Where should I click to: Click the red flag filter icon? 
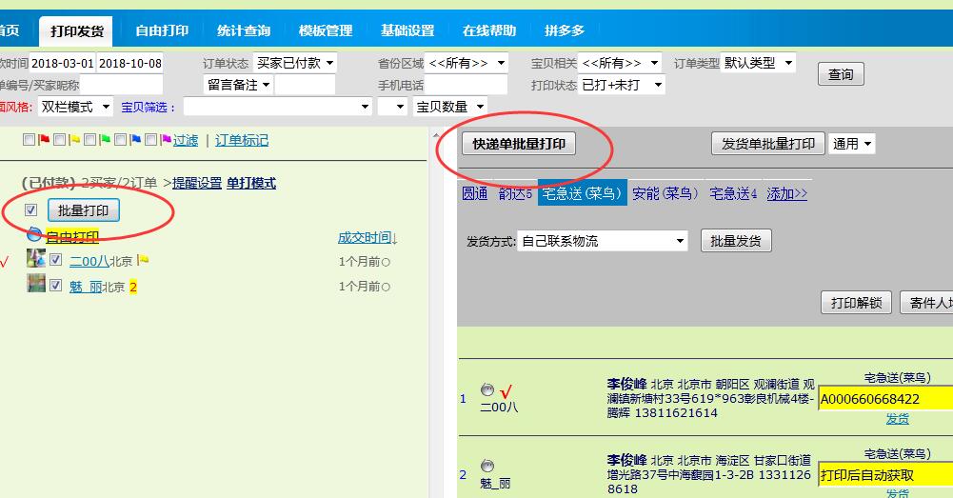[44, 141]
